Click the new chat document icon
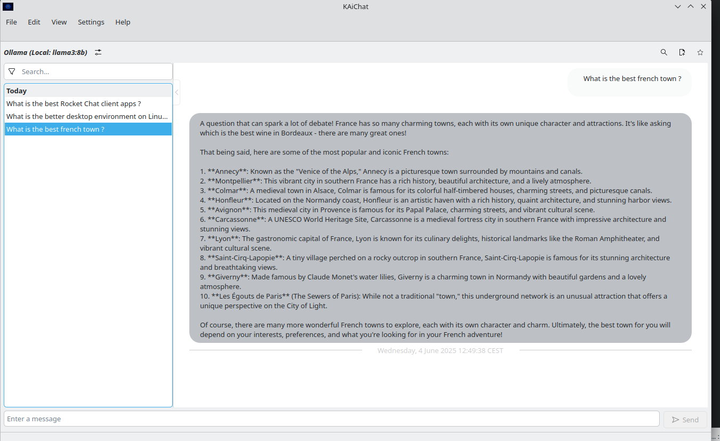The image size is (720, 441). 682,52
